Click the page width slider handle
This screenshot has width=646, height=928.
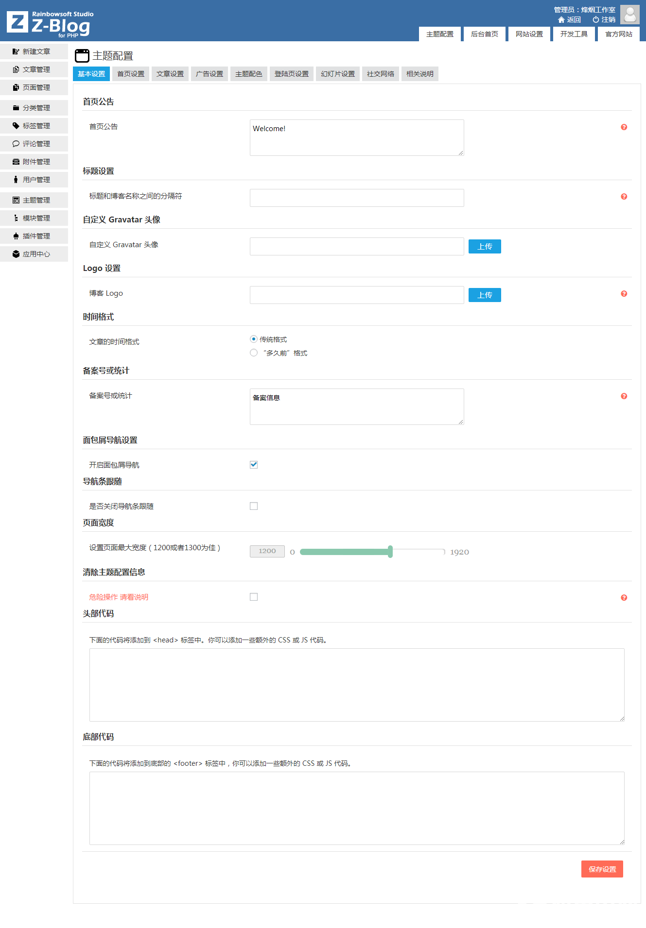coord(390,552)
